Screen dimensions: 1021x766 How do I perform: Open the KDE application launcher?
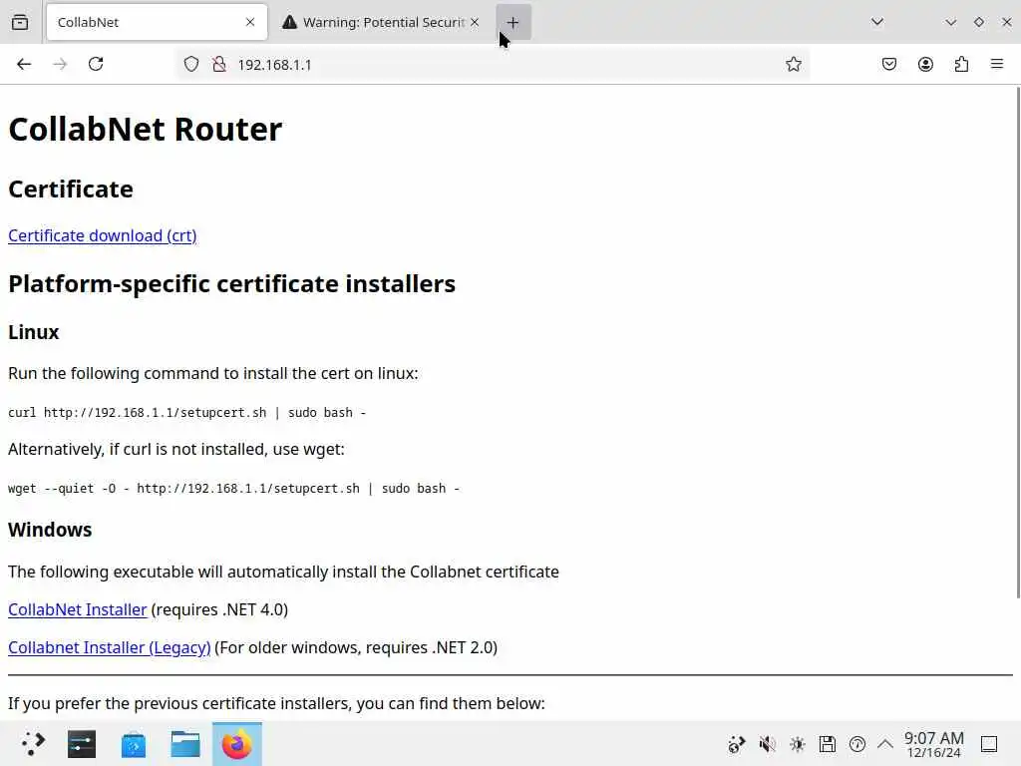point(32,744)
